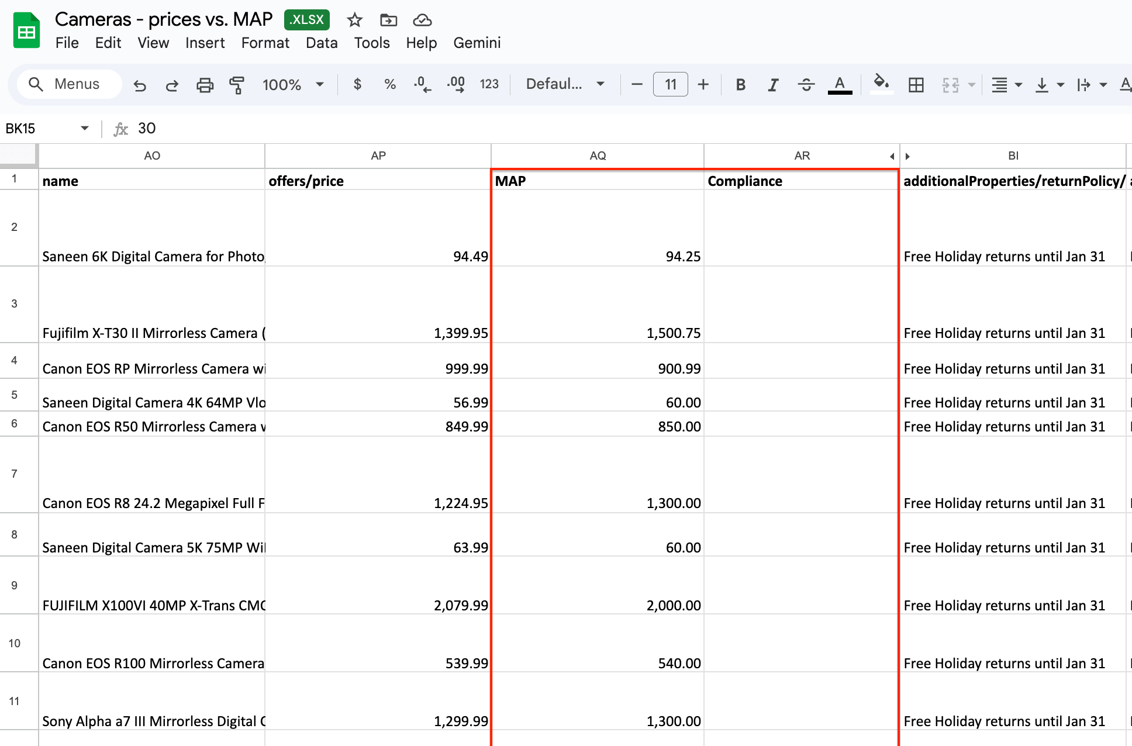The image size is (1132, 746).
Task: Click the Share via star button
Action: [354, 19]
